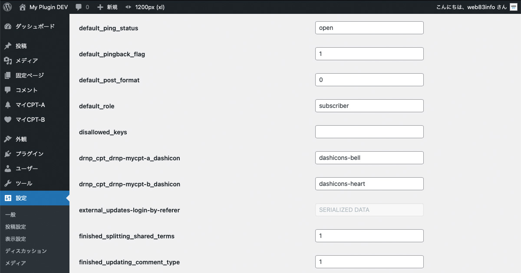Viewport: 521px width, 273px height.
Task: Click the 固定ページ pages icon
Action: point(8,75)
